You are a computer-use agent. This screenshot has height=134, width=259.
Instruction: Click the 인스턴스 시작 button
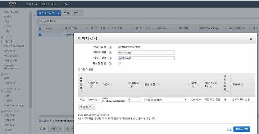pos(46,13)
